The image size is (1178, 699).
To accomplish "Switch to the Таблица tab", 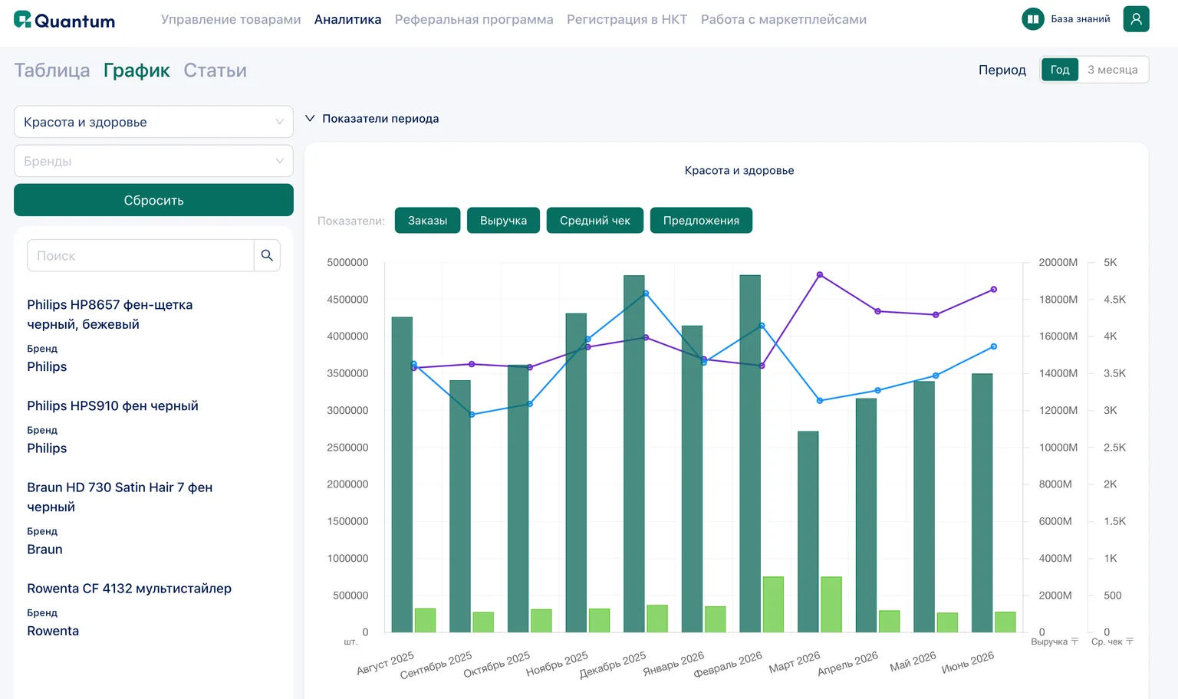I will [52, 71].
